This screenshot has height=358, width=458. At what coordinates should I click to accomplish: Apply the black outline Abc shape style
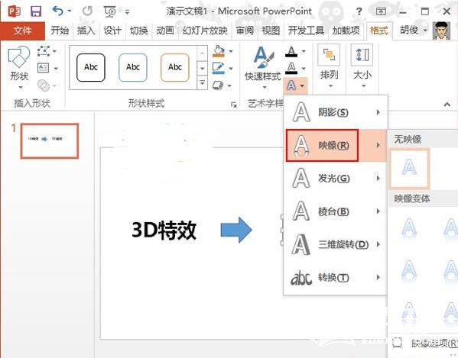(91, 67)
